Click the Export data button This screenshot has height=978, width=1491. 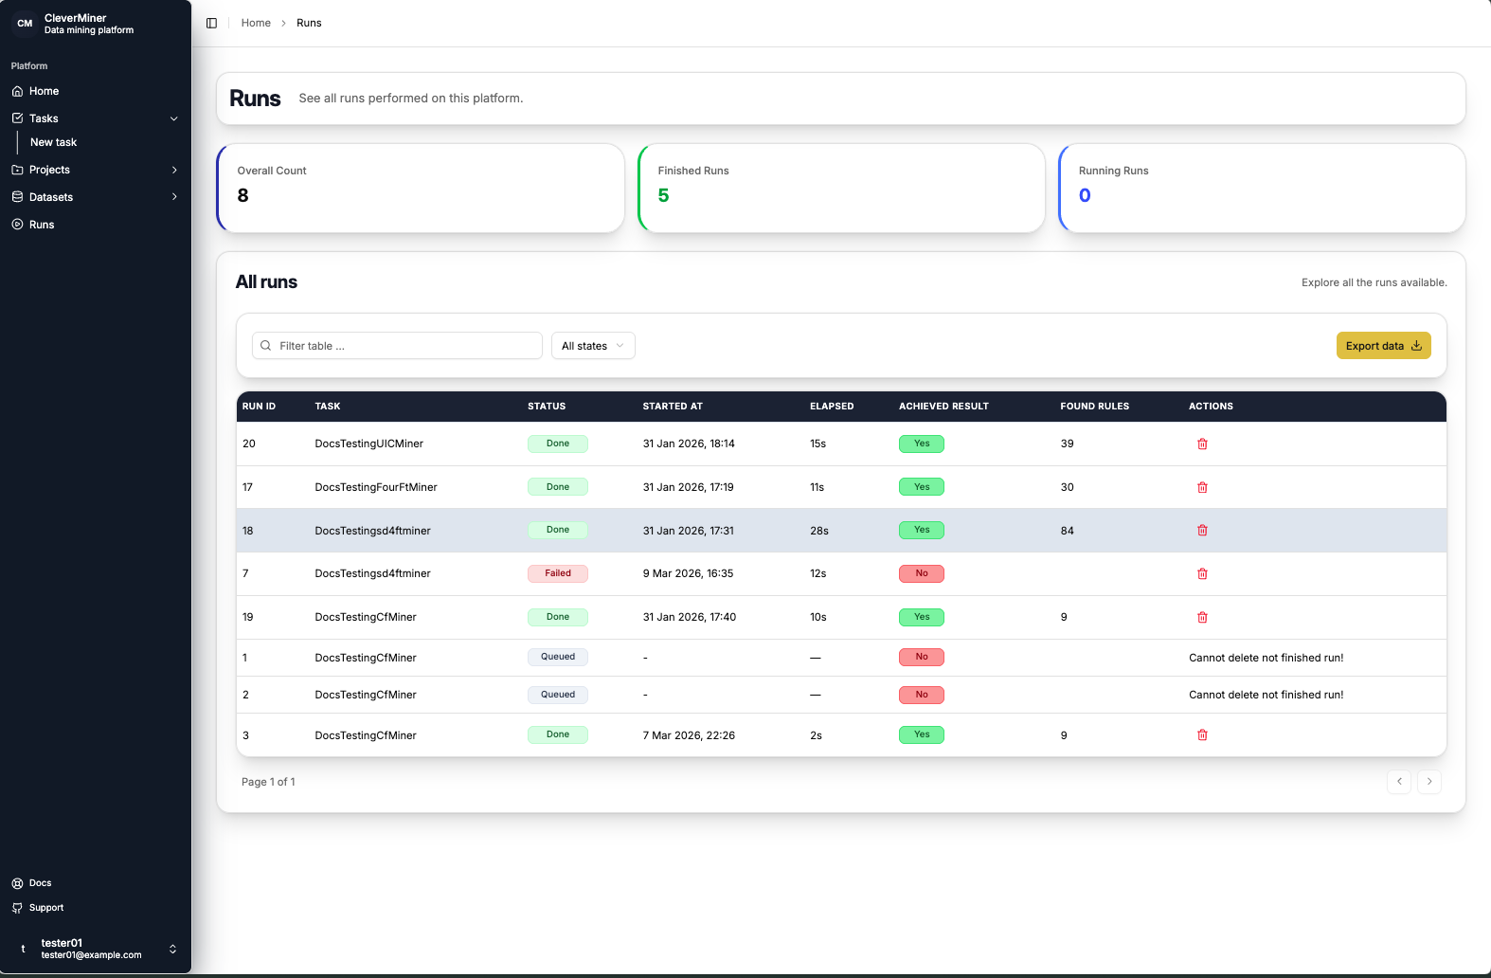pyautogui.click(x=1383, y=346)
